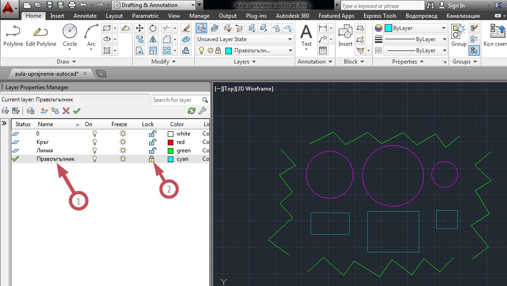507x286 pixels.
Task: Expand the Layers panel
Action: pyautogui.click(x=245, y=62)
